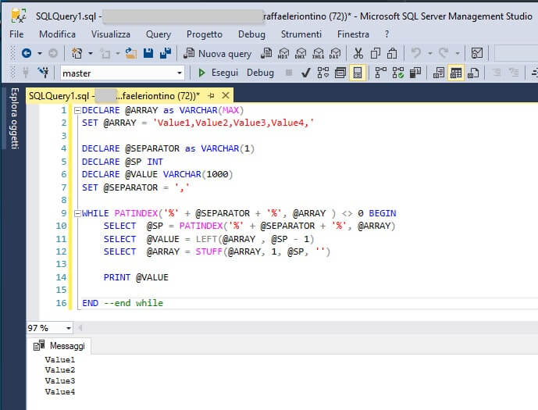Toggle Results to Text mode
The image size is (538, 410).
click(439, 73)
